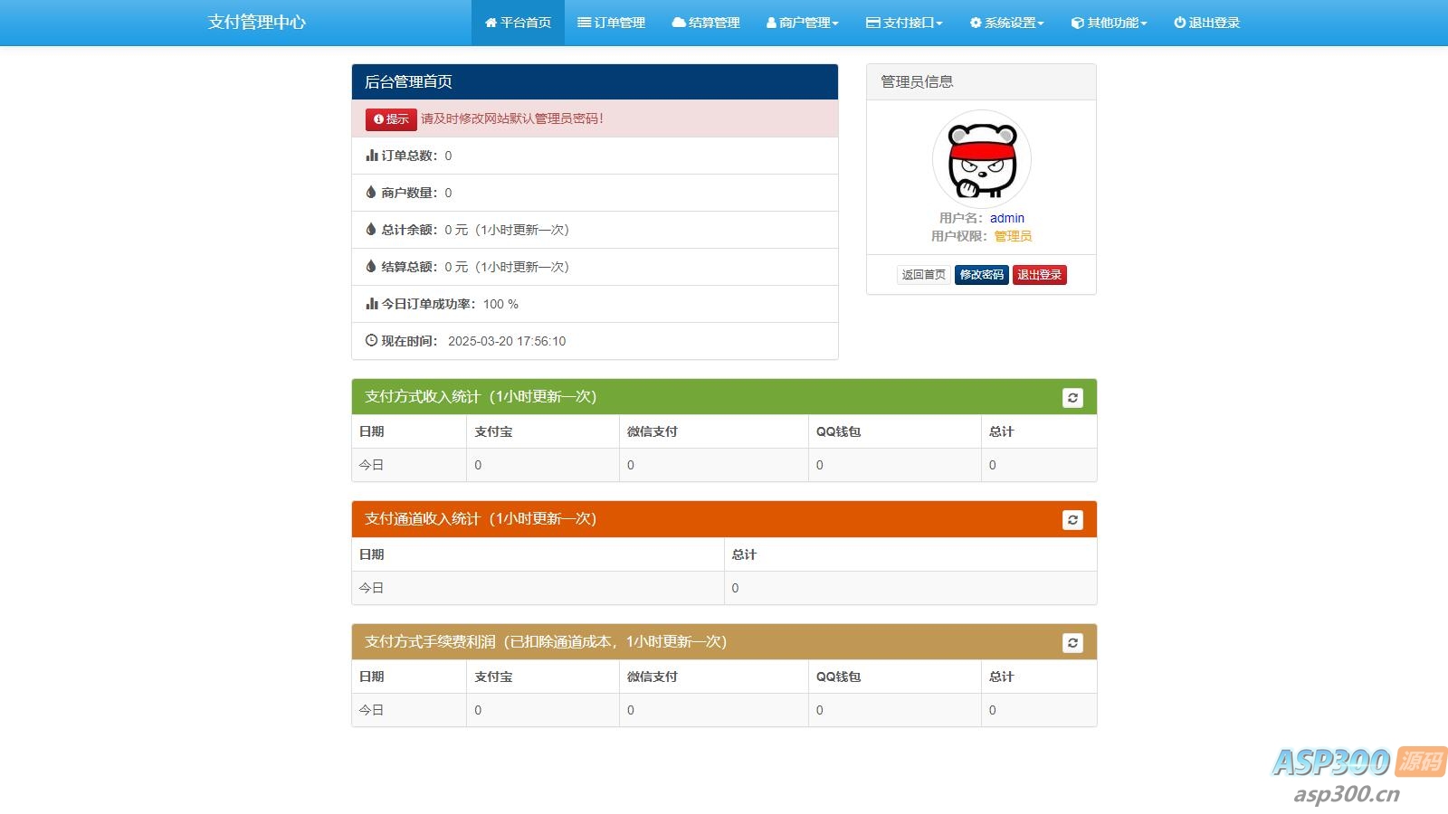Click the refresh icon on 支付方式收入统计 panel
The image size is (1448, 814).
[1072, 397]
